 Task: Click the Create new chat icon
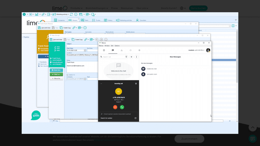(143, 69)
